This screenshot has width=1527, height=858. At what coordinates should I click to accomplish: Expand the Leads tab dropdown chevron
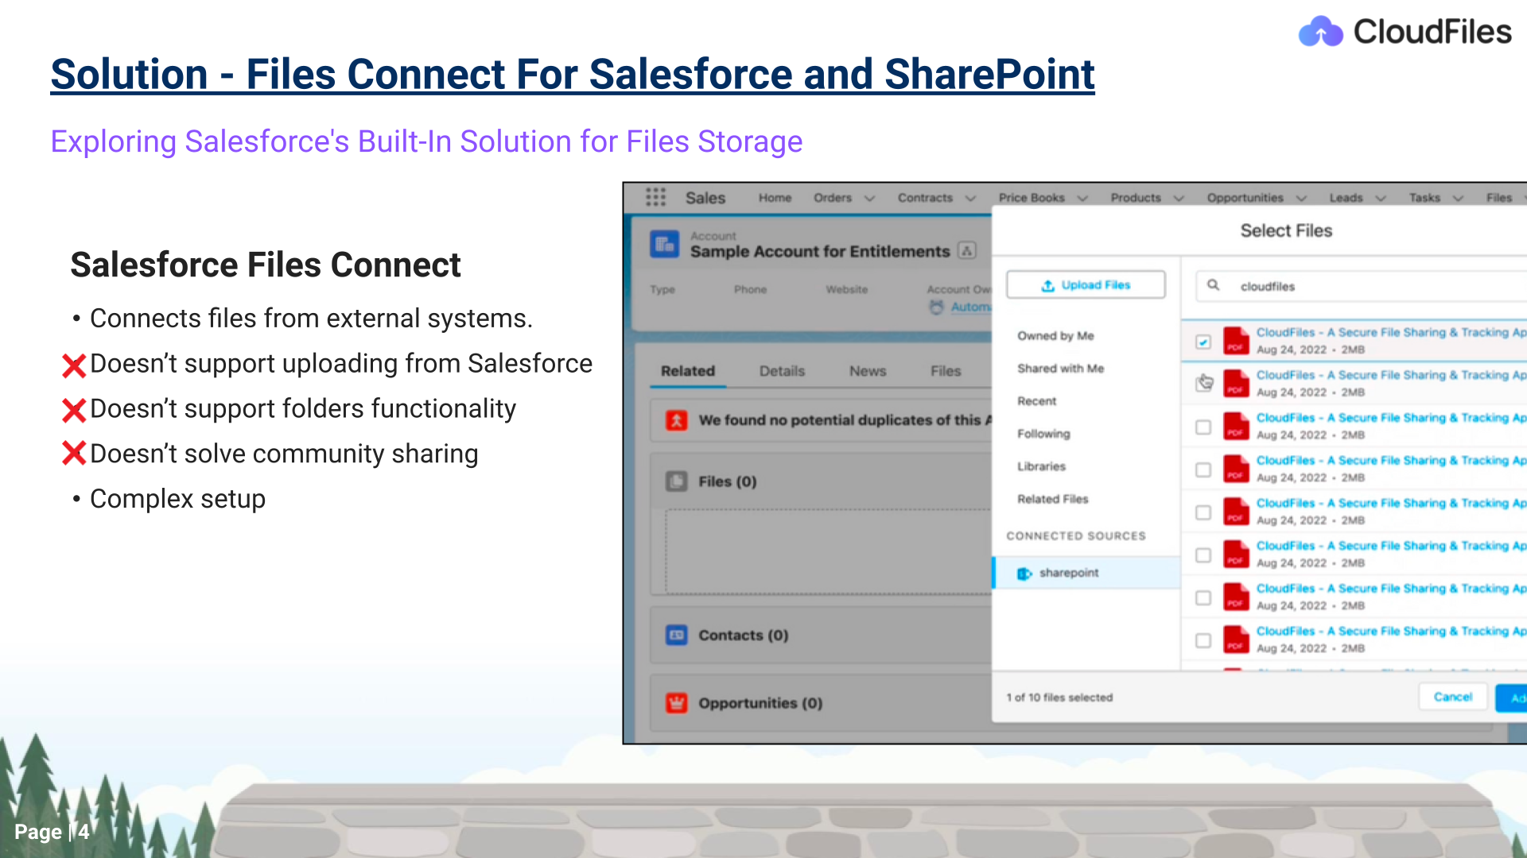tap(1381, 199)
